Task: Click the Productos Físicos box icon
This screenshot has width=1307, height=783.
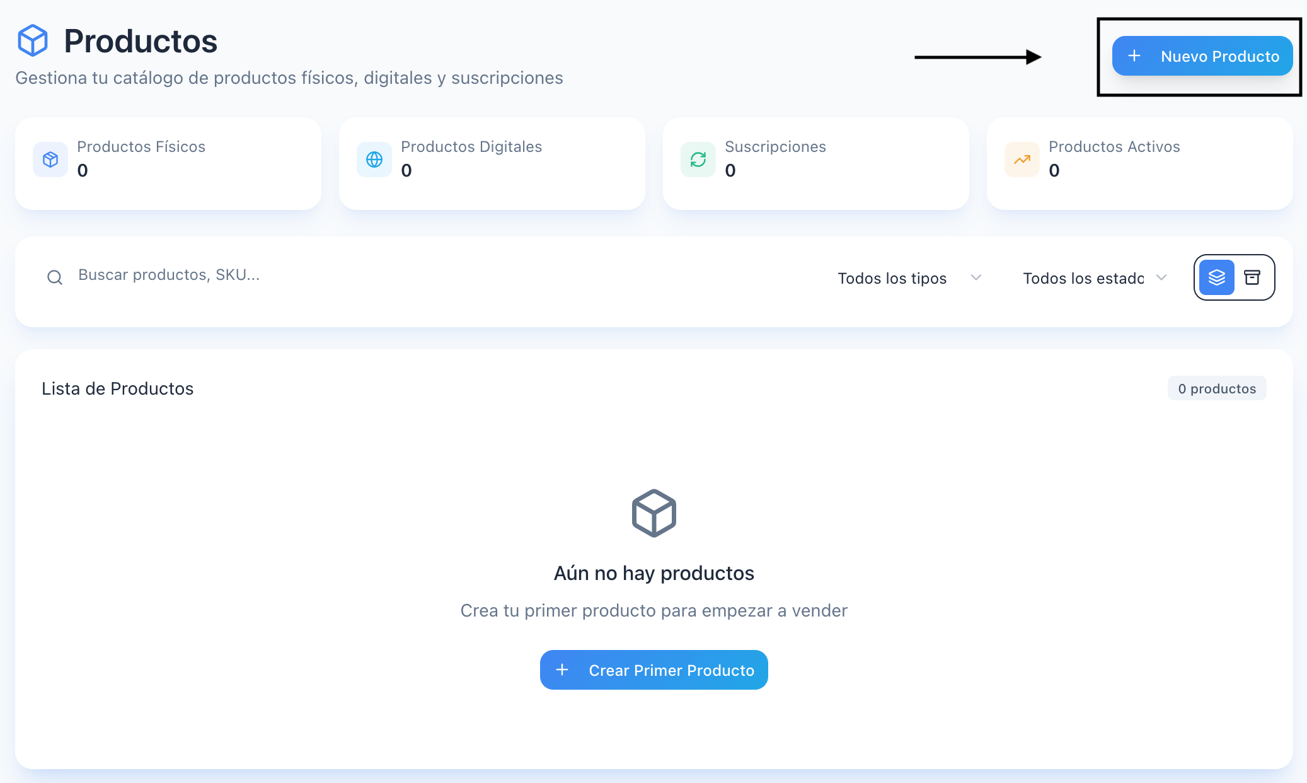Action: click(50, 159)
